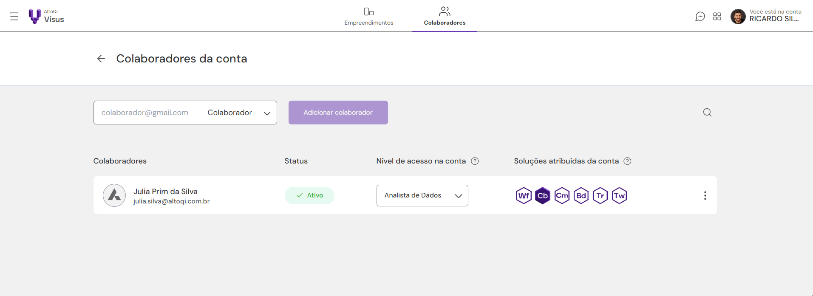Open collaborator search magnifier
813x296 pixels.
707,113
